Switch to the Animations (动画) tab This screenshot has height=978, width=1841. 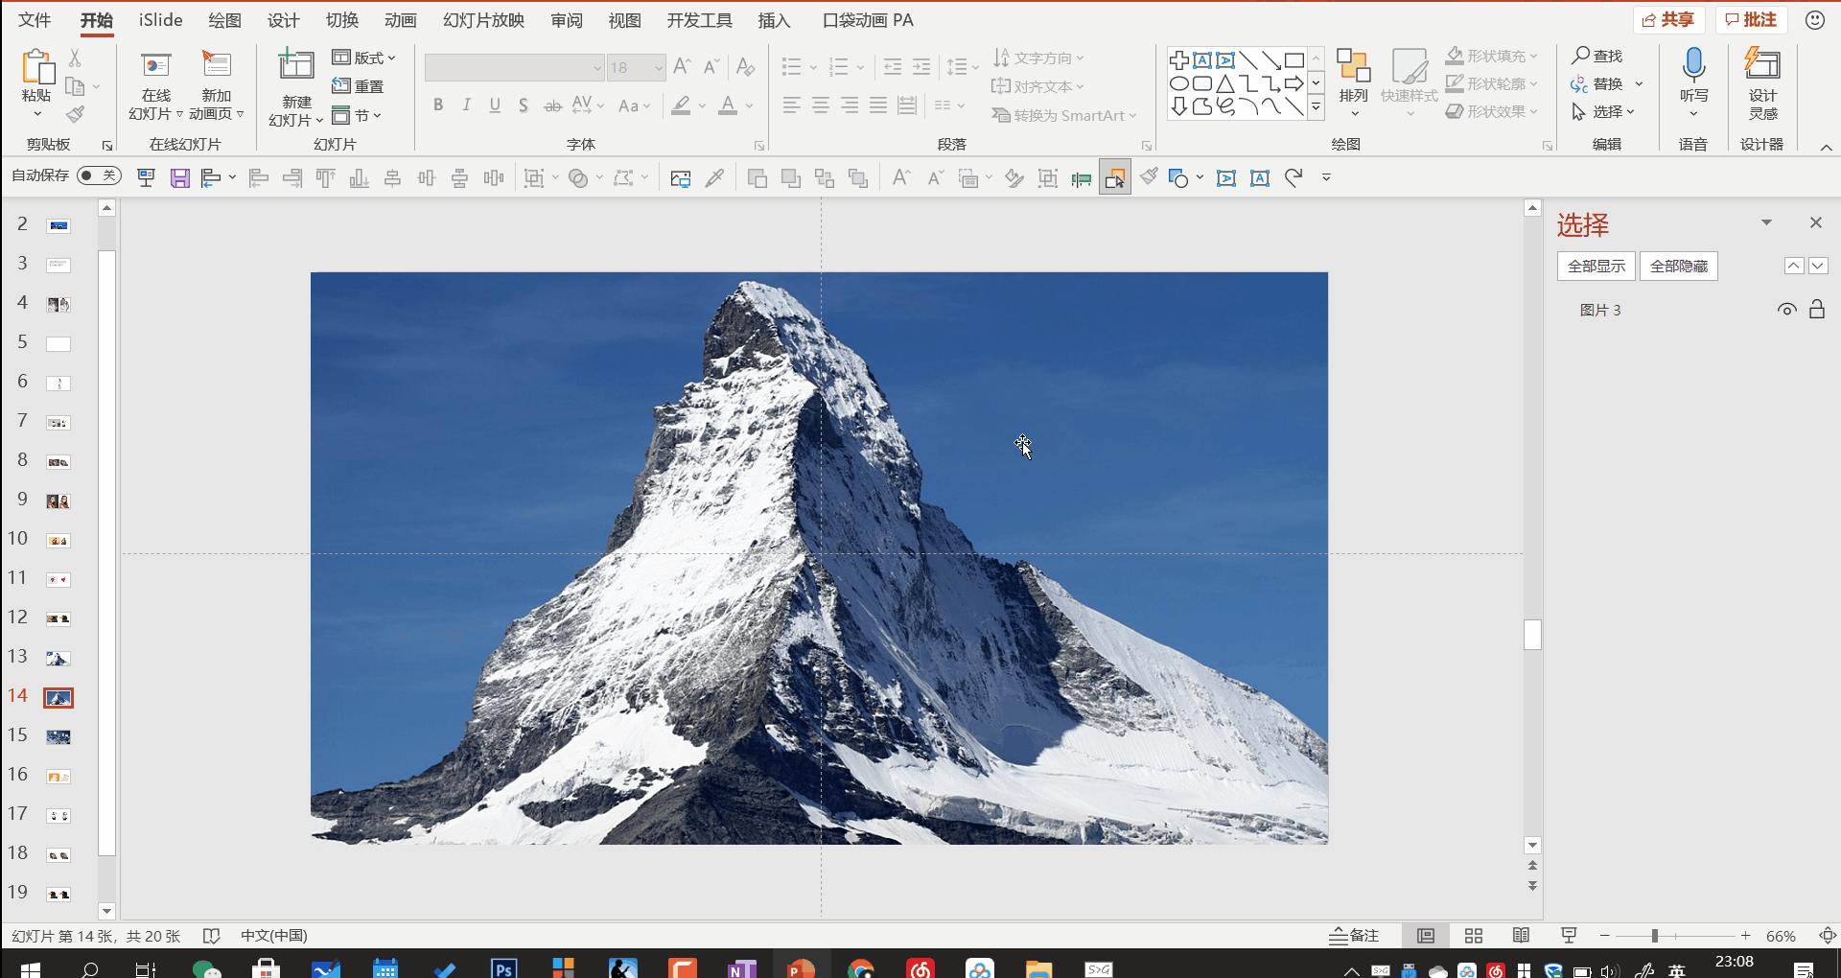400,20
